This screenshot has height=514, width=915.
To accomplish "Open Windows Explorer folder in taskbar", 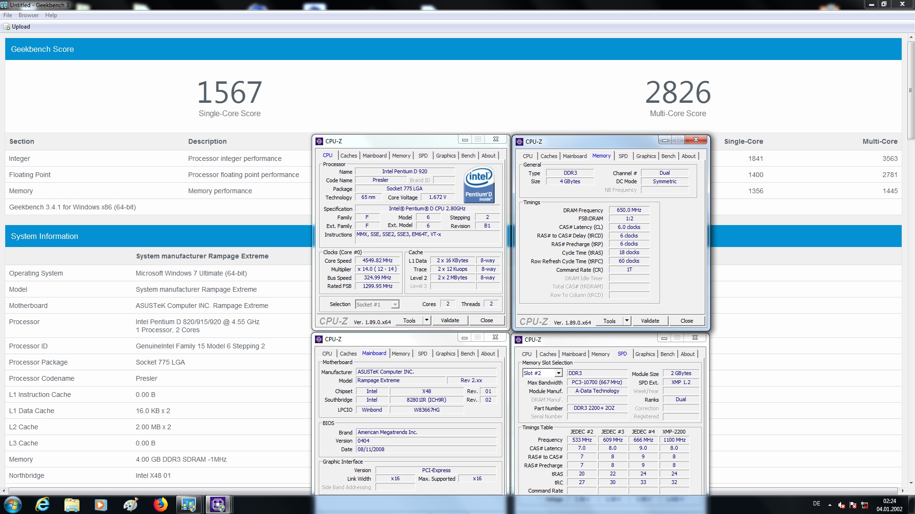I will point(72,504).
